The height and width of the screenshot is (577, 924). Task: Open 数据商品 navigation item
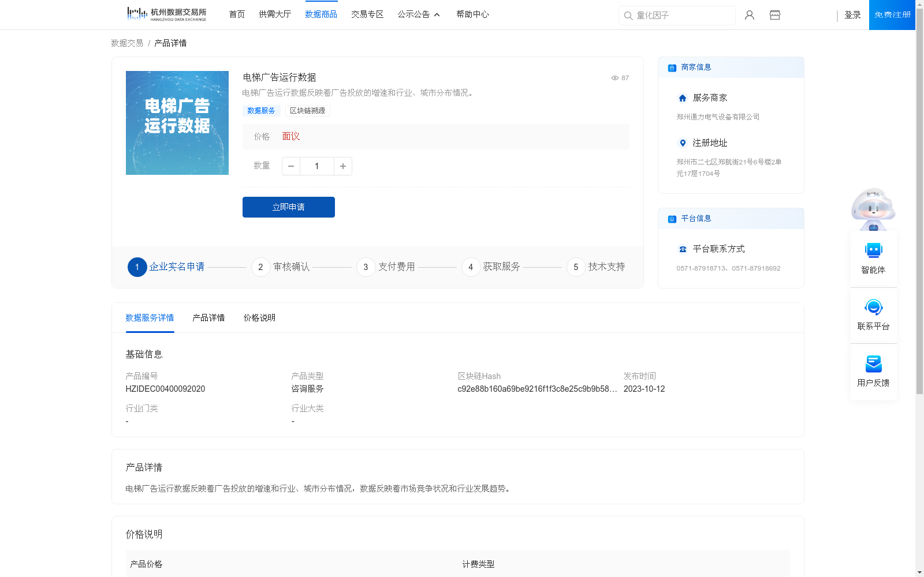pos(321,14)
